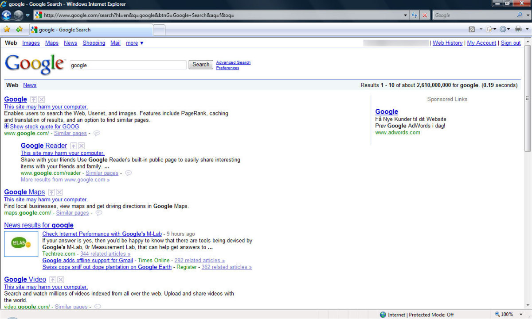Open the address bar URL history dropdown
The width and height of the screenshot is (532, 319).
(406, 15)
